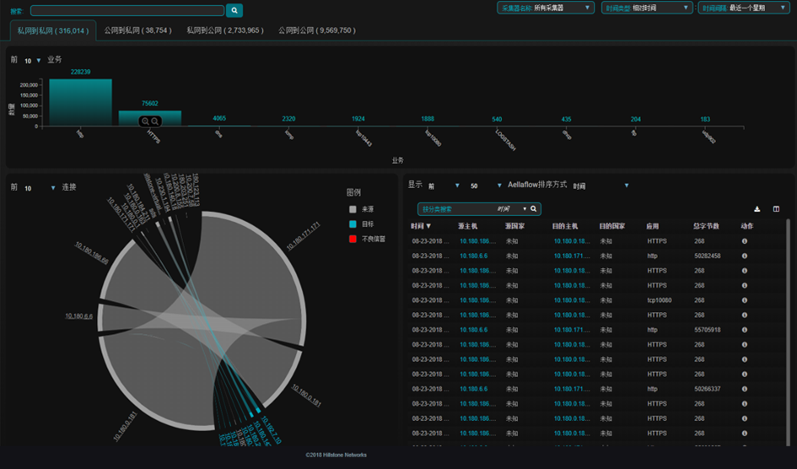Open the 采集器名称 collector dropdown
This screenshot has width=797, height=469.
tap(547, 8)
